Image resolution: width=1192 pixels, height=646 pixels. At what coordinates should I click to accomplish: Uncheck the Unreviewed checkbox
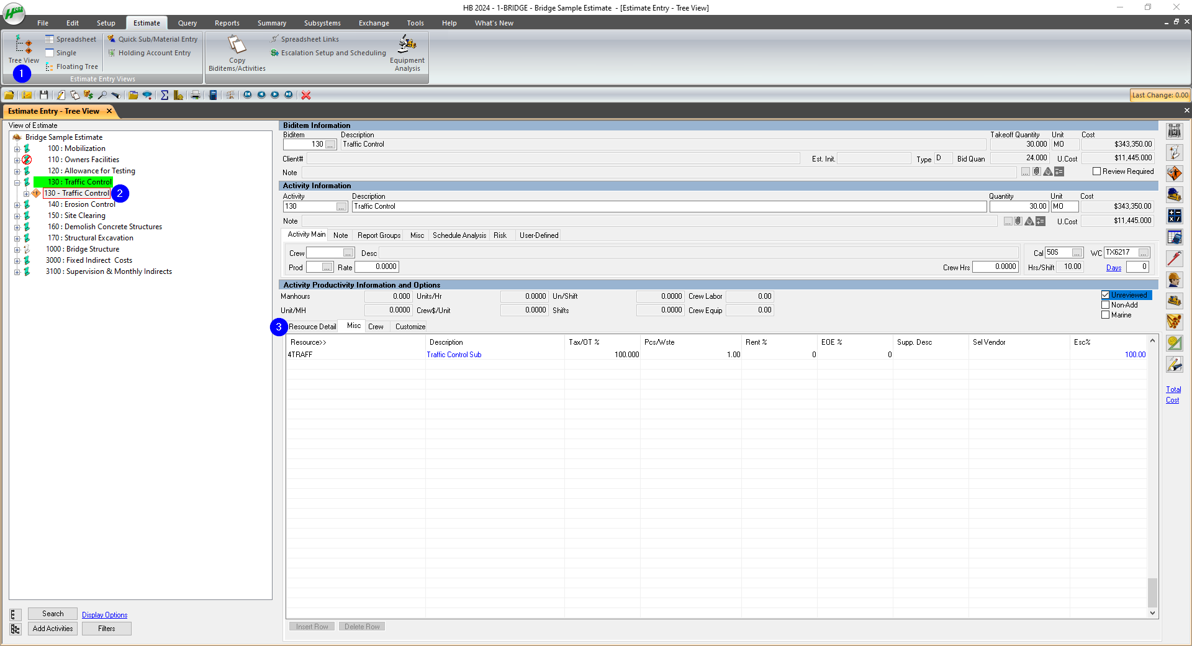pyautogui.click(x=1106, y=295)
